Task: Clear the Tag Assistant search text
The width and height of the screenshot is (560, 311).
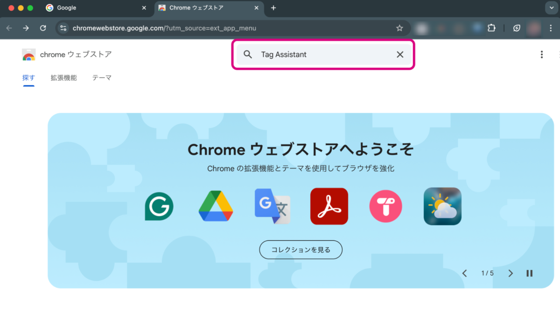Action: [400, 54]
